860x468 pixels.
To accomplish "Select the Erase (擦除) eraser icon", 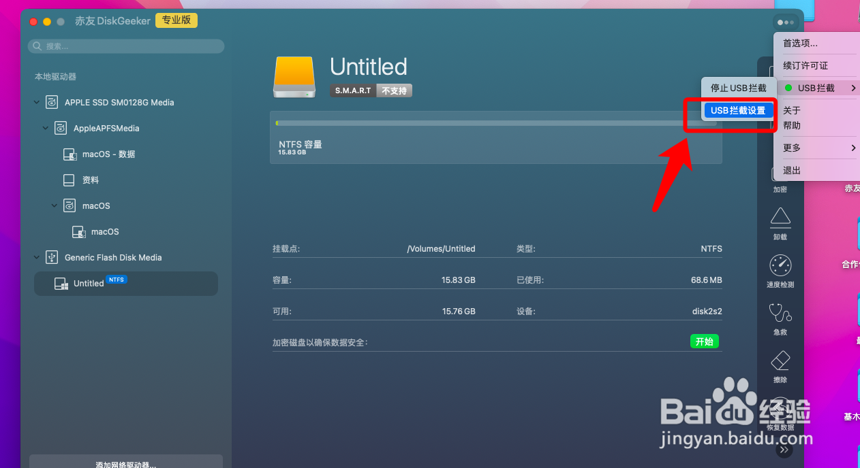I will click(780, 360).
